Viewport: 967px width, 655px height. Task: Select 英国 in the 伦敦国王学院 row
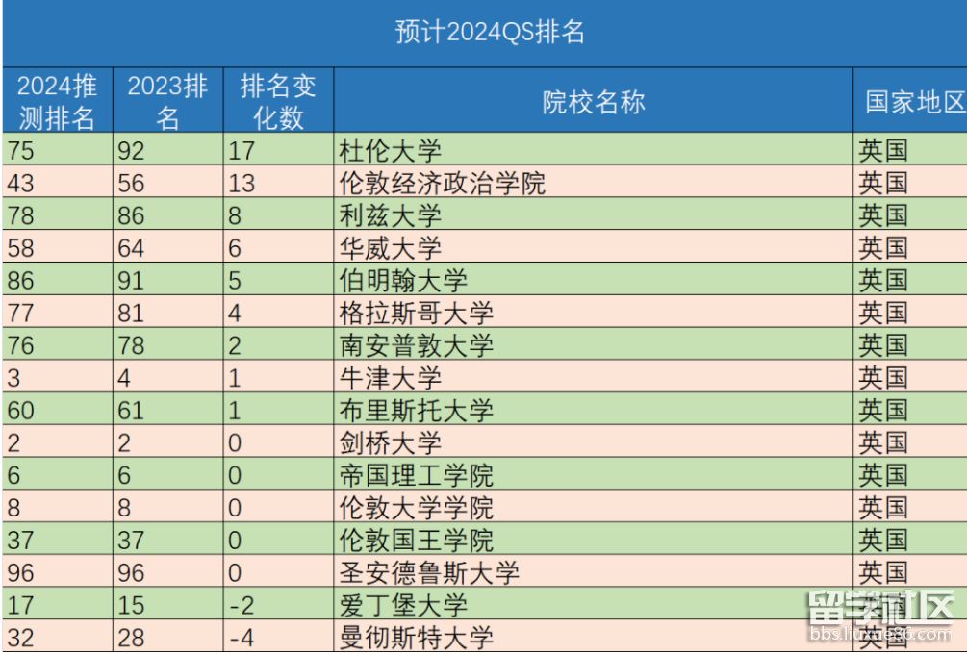pyautogui.click(x=883, y=541)
